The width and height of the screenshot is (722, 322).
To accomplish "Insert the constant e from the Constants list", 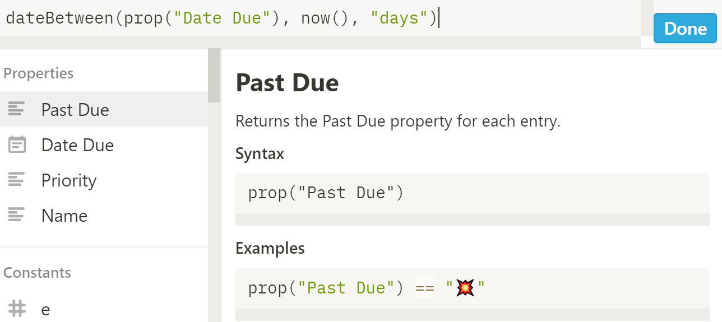I will click(104, 309).
